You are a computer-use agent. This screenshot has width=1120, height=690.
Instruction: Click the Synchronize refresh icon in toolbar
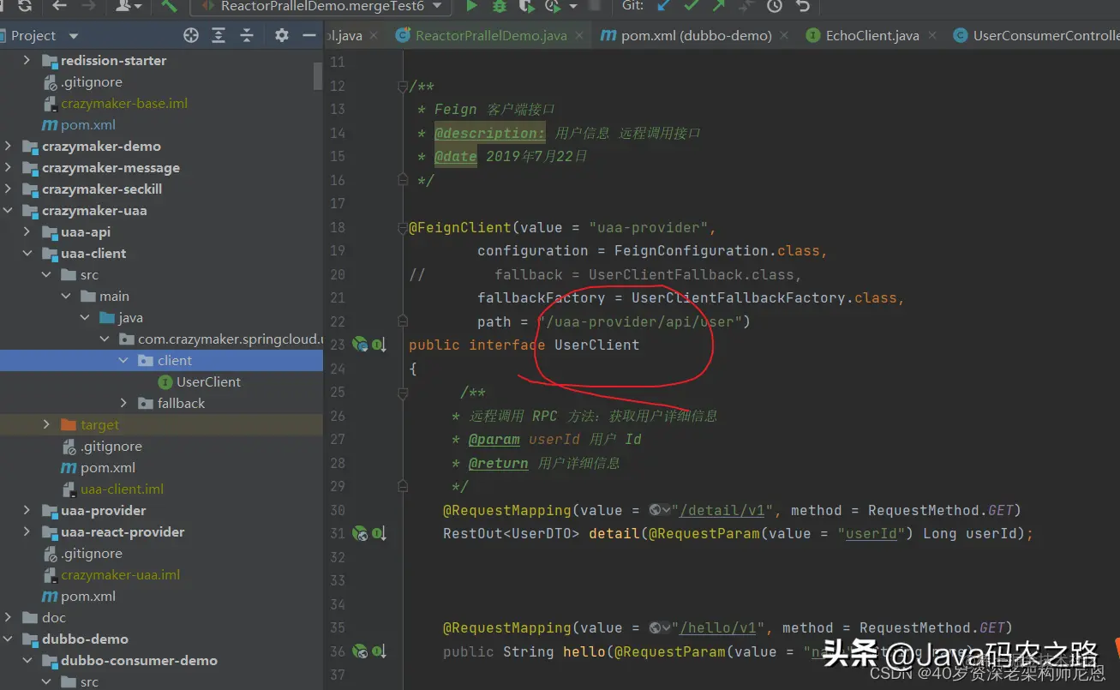click(x=24, y=6)
